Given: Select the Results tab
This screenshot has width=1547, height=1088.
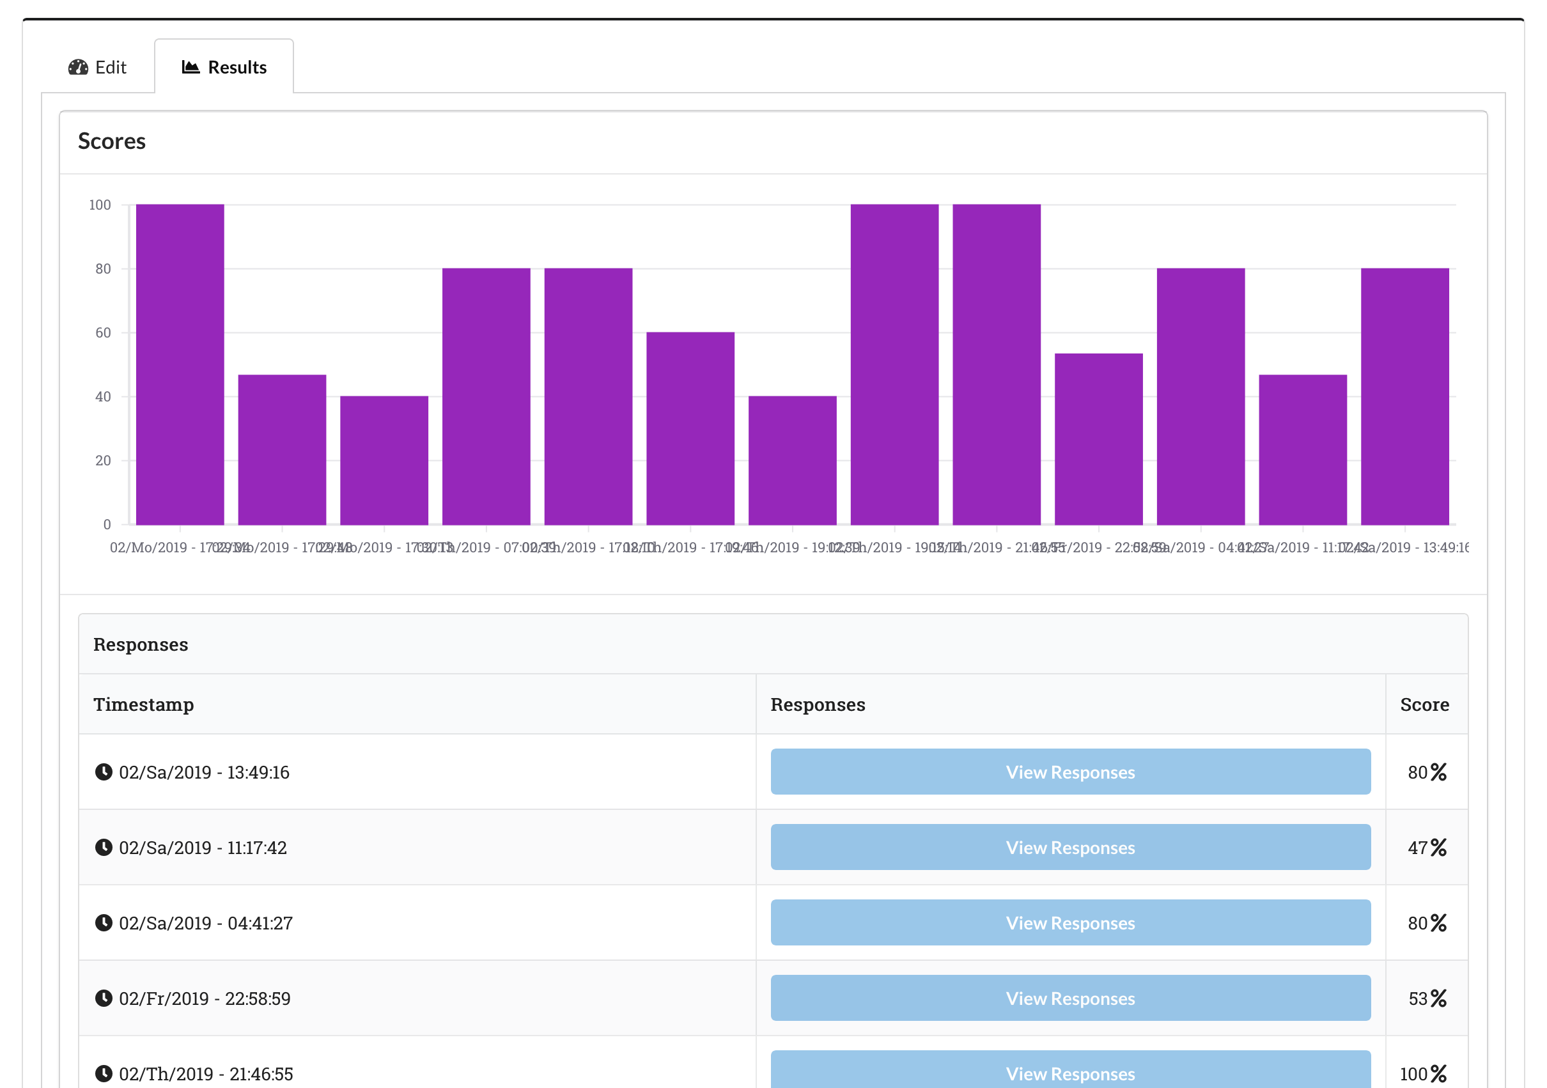Looking at the screenshot, I should 224,67.
